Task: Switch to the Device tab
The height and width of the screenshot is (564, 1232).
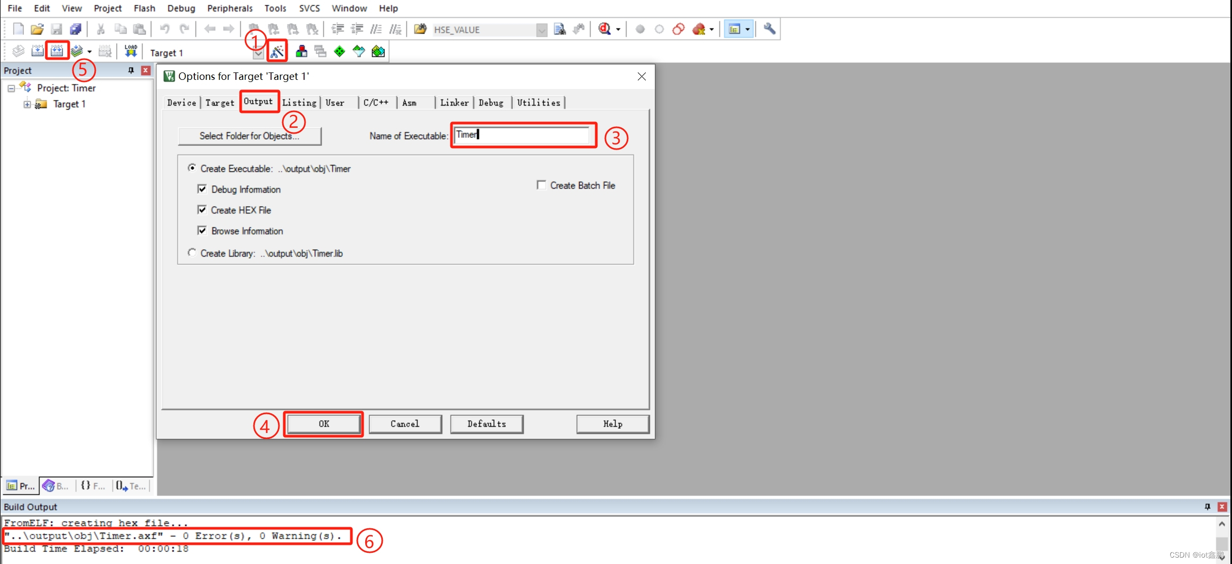Action: pos(182,103)
